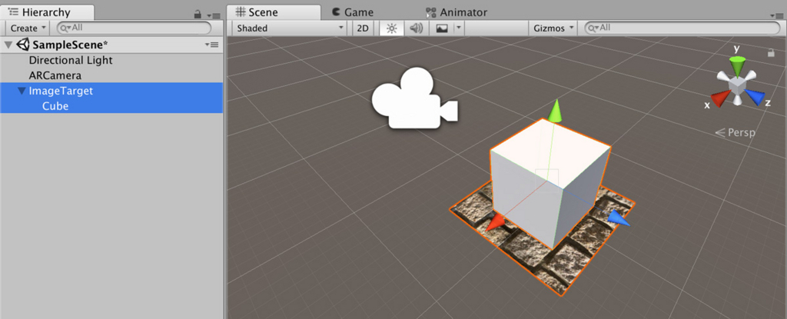Click the green Y axis arrow handle
Viewport: 787px width, 319px height.
click(555, 111)
